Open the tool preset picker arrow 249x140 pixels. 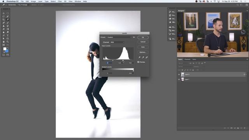[6, 5]
